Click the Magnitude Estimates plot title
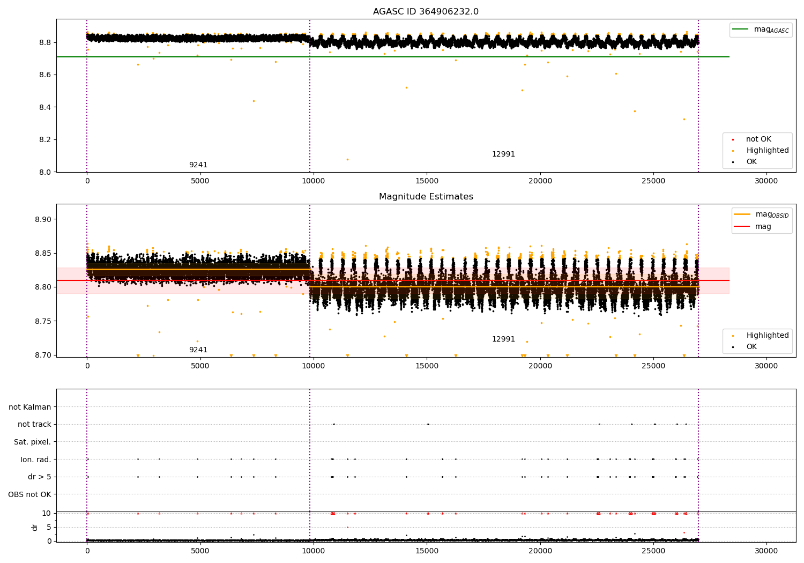804x563 pixels. click(426, 197)
